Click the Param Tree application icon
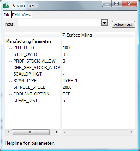The width and height of the screenshot is (140, 151). [6, 5]
